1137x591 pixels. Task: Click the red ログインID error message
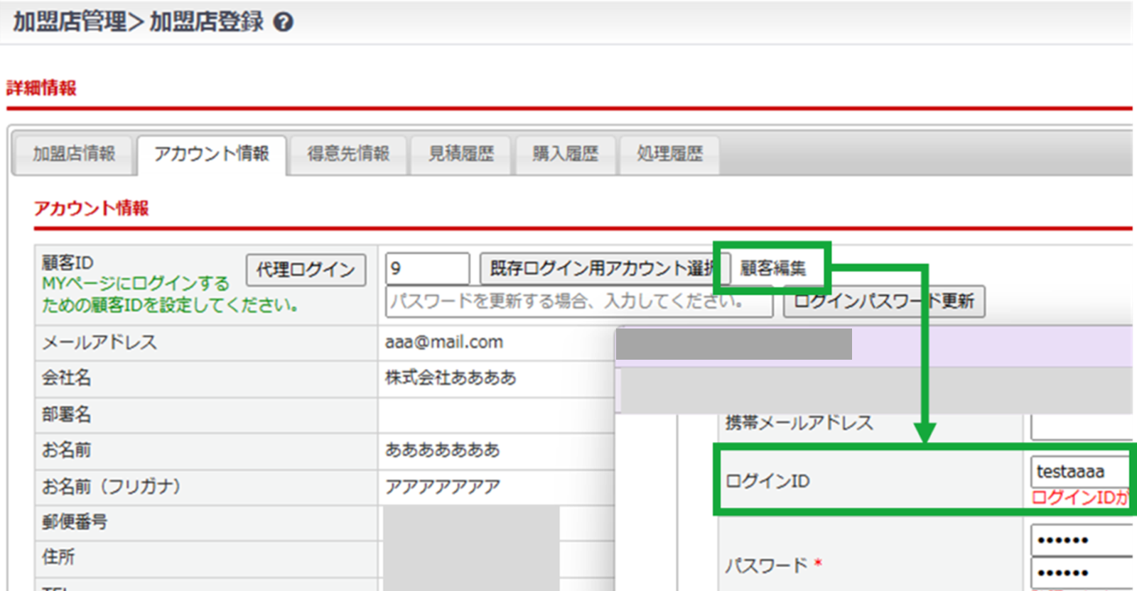[x=1080, y=498]
